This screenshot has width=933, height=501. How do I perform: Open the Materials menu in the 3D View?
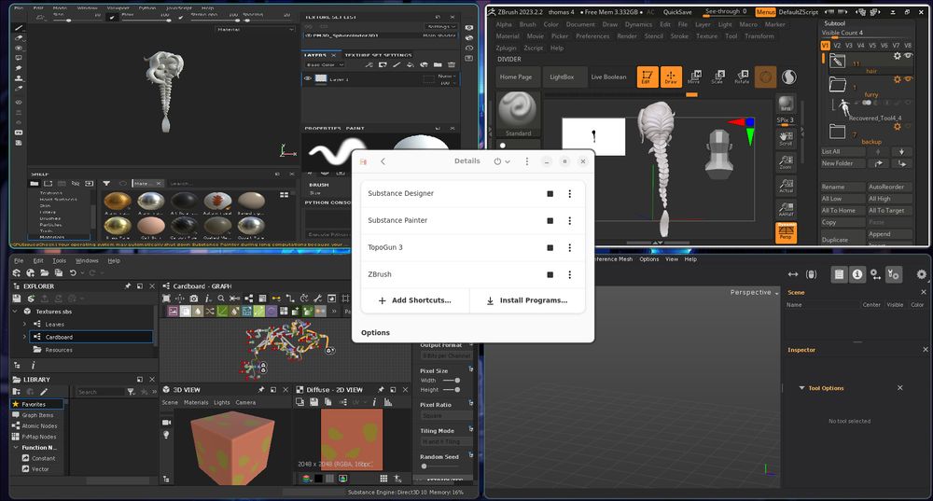pos(196,403)
